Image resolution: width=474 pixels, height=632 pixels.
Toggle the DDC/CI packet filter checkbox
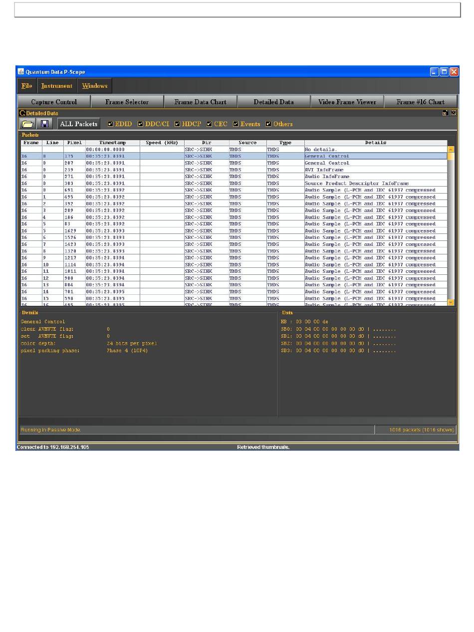pos(140,124)
